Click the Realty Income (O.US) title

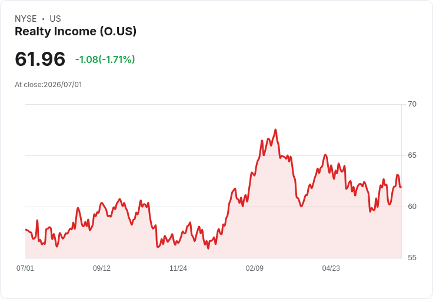click(75, 31)
